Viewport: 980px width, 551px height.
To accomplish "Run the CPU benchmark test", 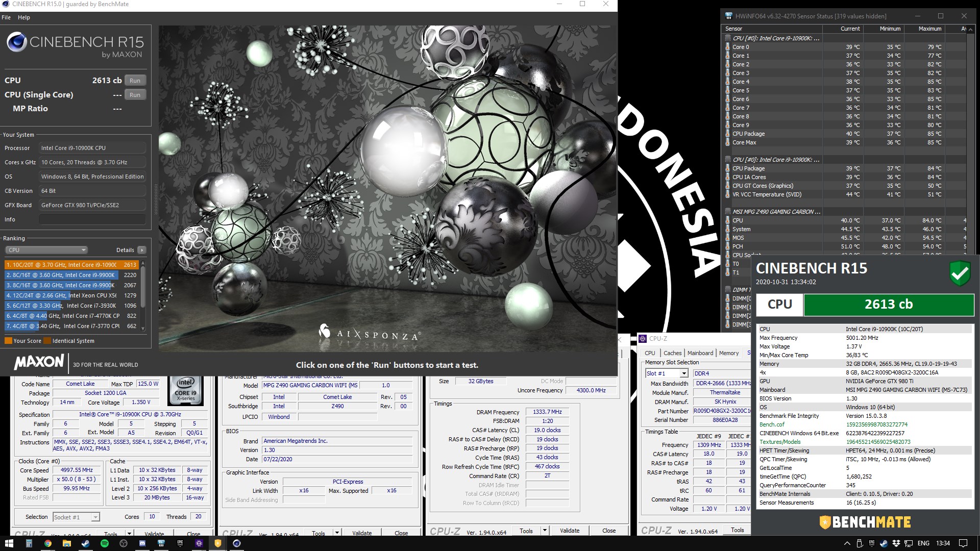I will 135,81.
